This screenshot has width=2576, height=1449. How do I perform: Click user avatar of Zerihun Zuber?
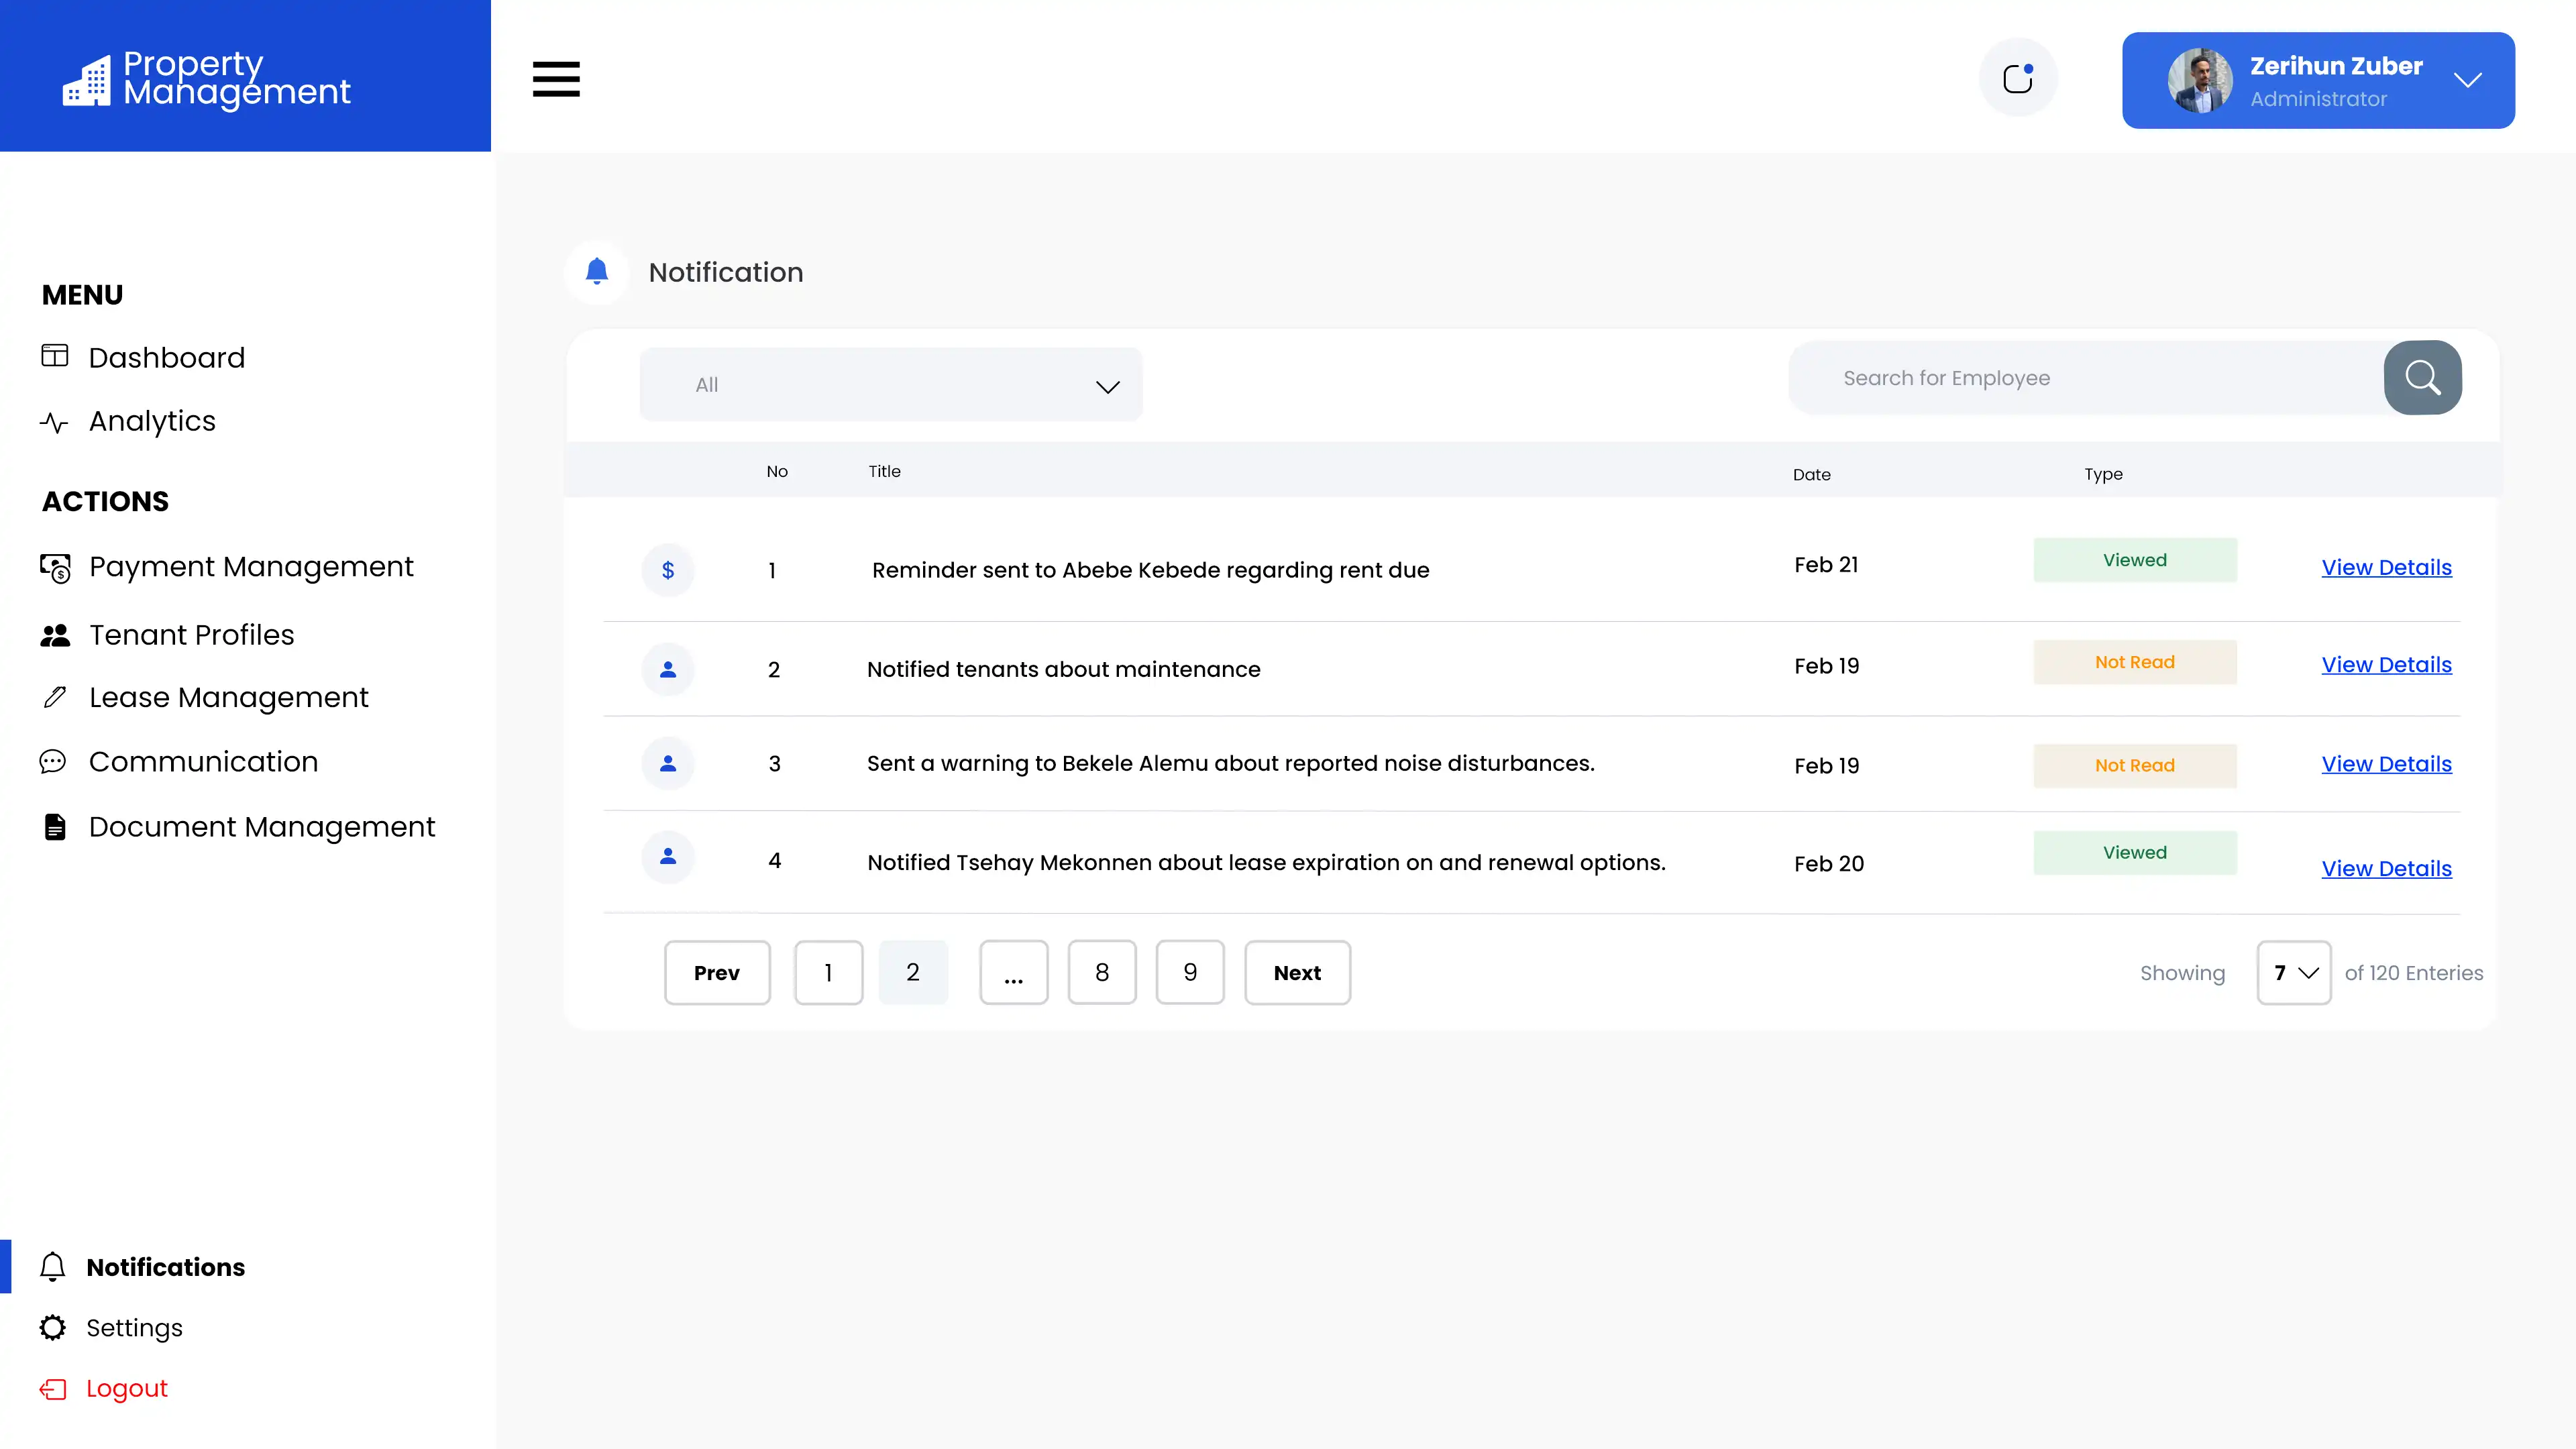coord(2199,80)
